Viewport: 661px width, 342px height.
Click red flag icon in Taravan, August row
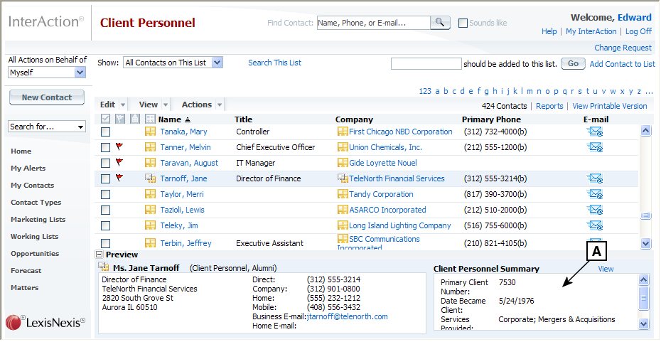coord(119,162)
